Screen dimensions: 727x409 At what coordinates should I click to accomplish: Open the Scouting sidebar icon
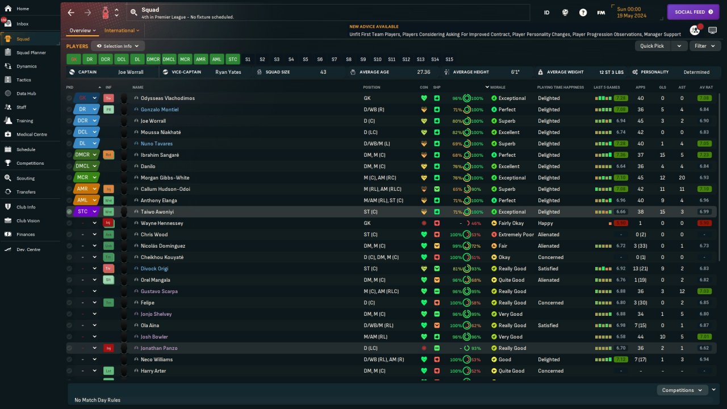8,178
